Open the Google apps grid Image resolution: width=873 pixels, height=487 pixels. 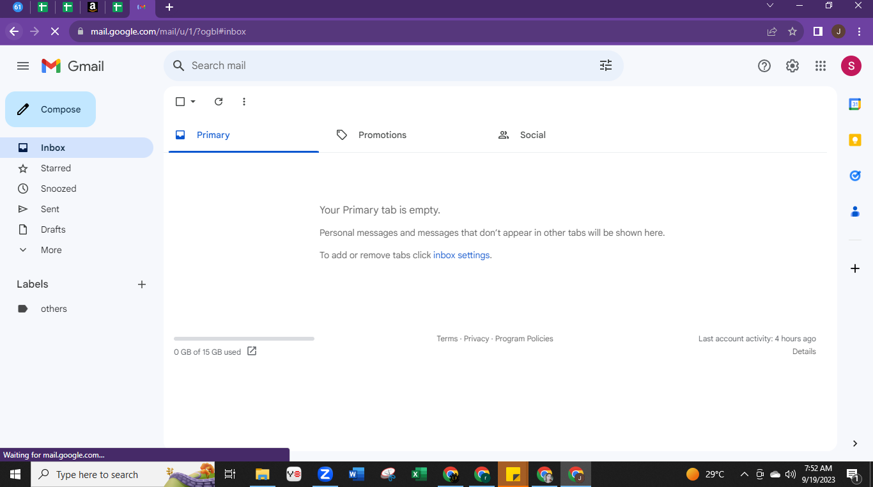[821, 66]
